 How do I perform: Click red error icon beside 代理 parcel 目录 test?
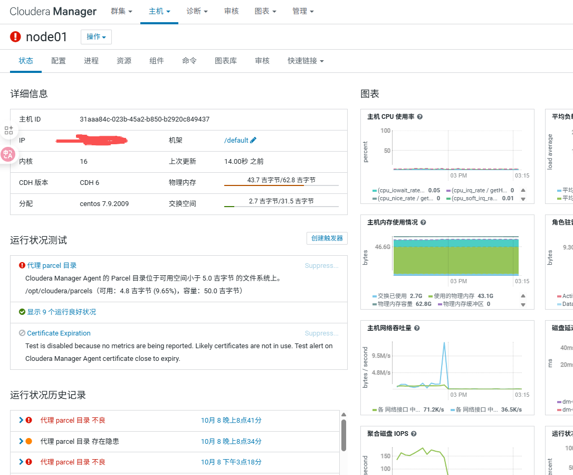22,265
